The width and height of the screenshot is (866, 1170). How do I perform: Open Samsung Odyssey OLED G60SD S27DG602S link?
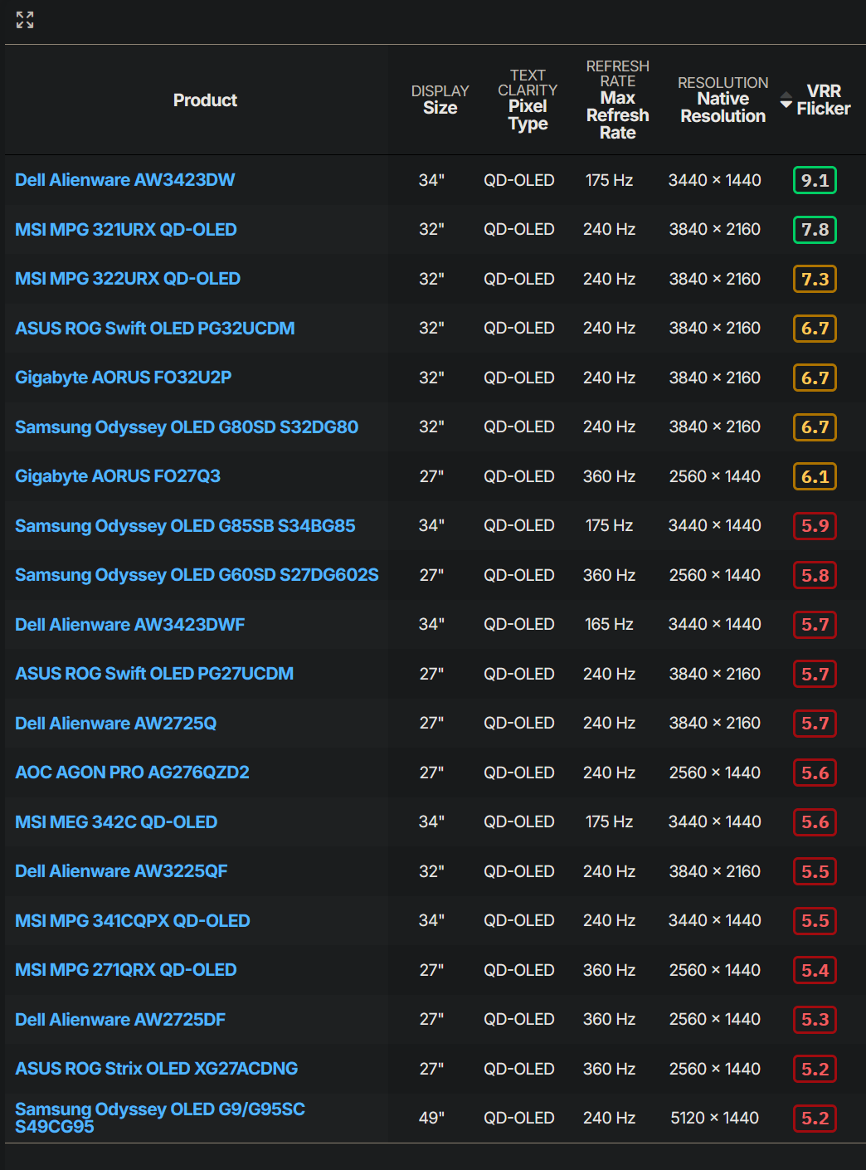pyautogui.click(x=197, y=575)
